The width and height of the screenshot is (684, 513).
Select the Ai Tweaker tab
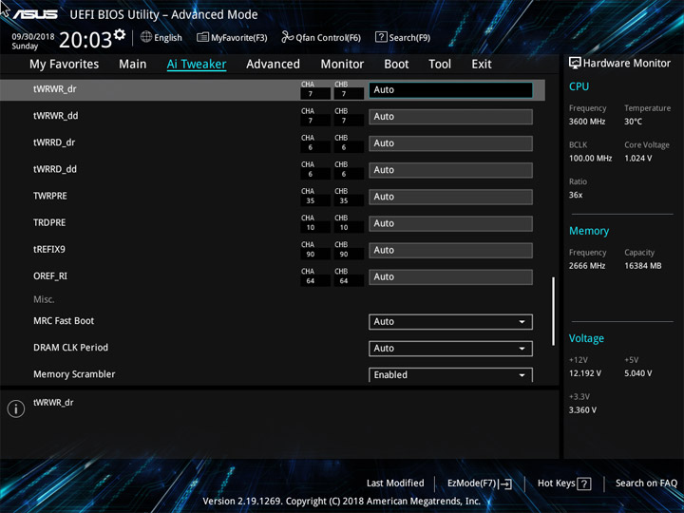[197, 65]
